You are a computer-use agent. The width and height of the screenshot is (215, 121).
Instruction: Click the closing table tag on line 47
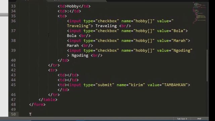pyautogui.click(x=48, y=99)
